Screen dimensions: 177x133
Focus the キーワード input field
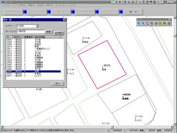tap(31, 32)
